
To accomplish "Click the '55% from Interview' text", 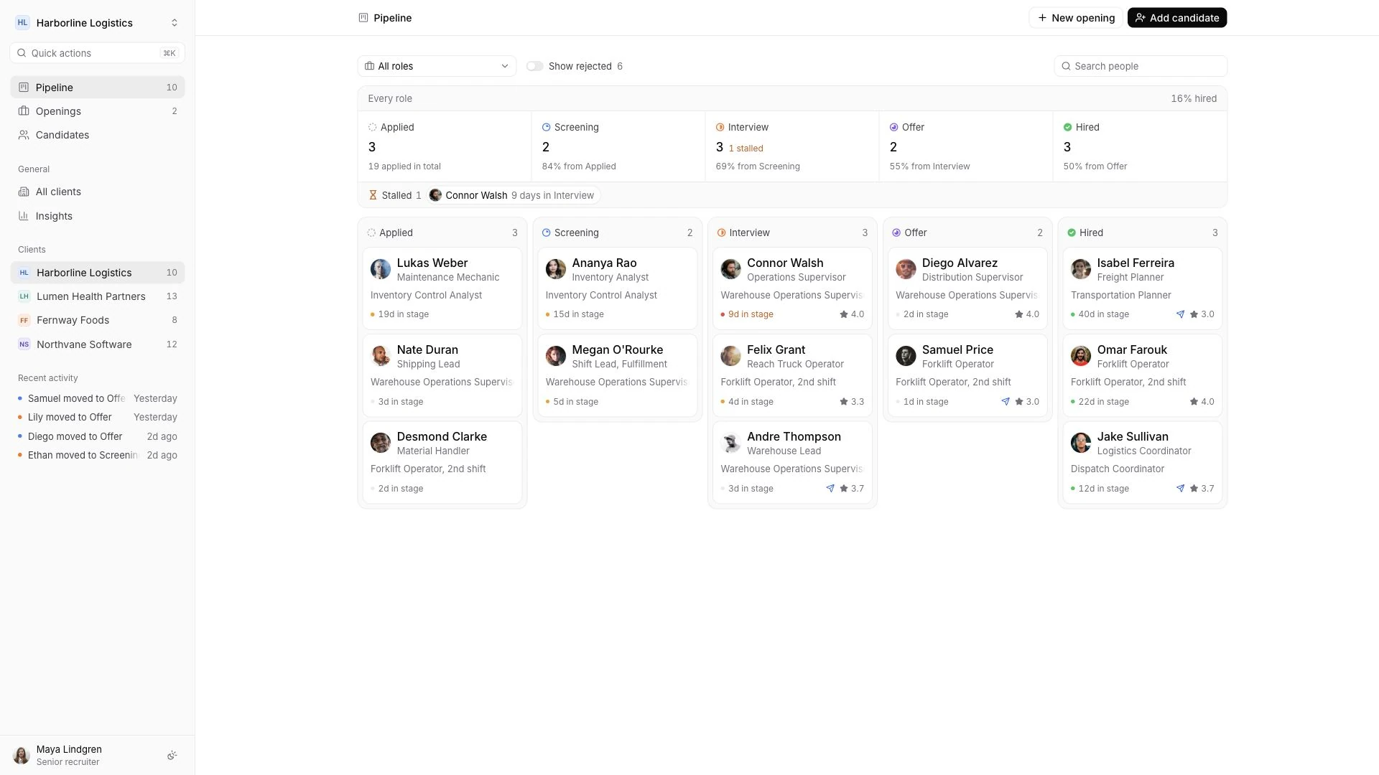I will [x=929, y=166].
